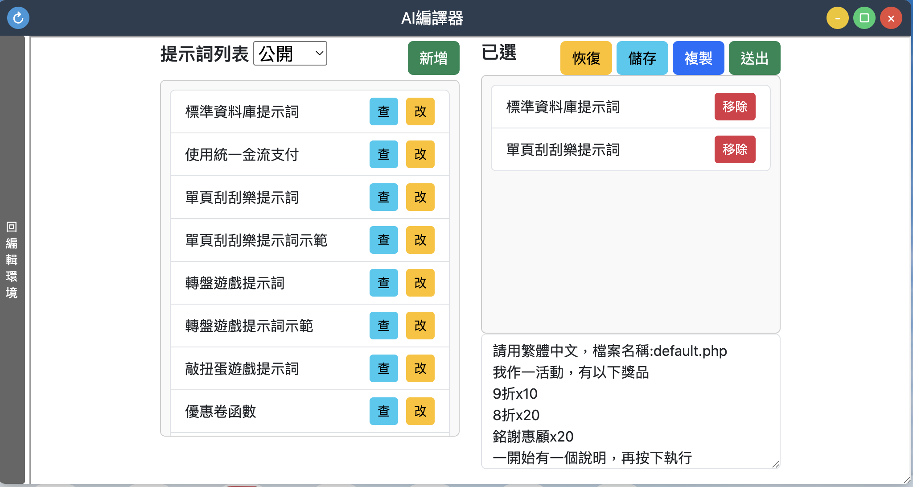This screenshot has height=487, width=913.
Task: Click the blue 複製 copy button
Action: coord(698,58)
